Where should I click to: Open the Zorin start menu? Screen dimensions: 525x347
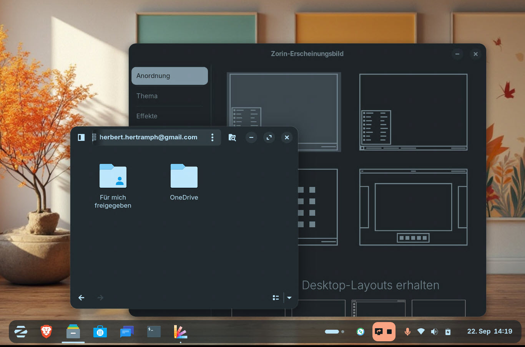click(21, 331)
